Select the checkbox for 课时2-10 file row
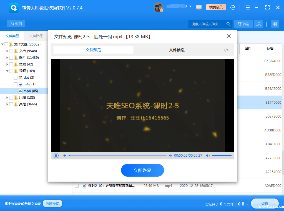Image resolution: width=284 pixels, height=211 pixels. click(x=77, y=186)
